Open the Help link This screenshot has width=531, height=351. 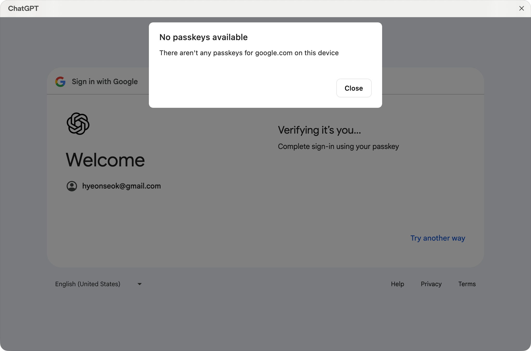397,284
